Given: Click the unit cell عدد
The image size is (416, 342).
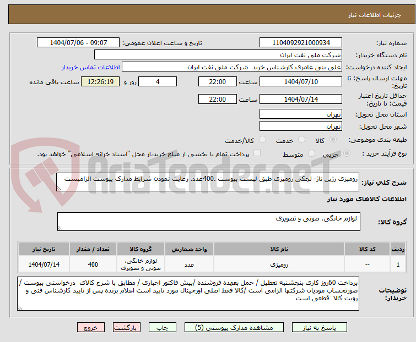Looking at the screenshot, I should pos(189,264).
